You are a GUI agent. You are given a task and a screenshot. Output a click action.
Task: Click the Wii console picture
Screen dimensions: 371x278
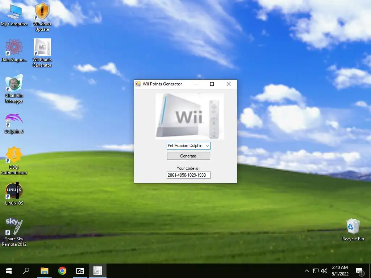[189, 116]
